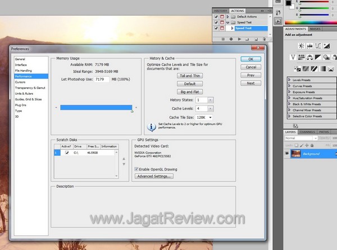Viewport: 337px width, 250px height.
Task: Switch to the History tab
Action: click(221, 10)
